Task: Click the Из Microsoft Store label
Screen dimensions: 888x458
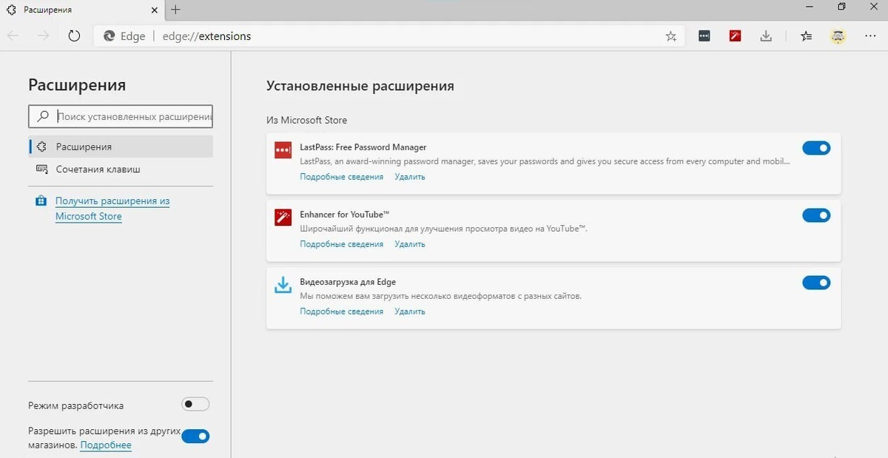Action: click(x=306, y=120)
